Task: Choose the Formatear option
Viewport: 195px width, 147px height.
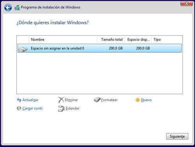Action: tap(109, 100)
